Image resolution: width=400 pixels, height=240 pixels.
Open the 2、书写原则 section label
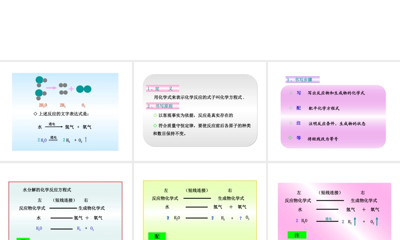[162, 106]
